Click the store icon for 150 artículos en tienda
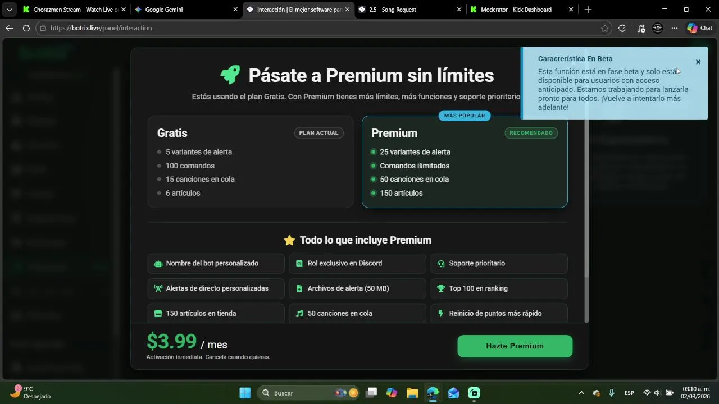Image resolution: width=719 pixels, height=404 pixels. pyautogui.click(x=158, y=314)
